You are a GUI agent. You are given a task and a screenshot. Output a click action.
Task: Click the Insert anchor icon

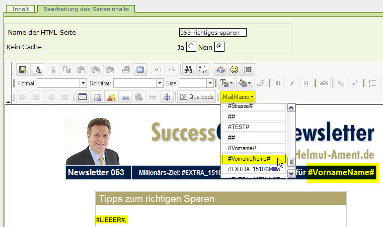pos(168,97)
